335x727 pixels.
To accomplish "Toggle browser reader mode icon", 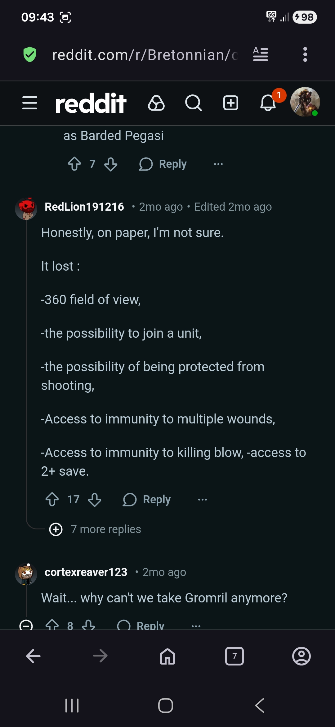I will click(261, 55).
